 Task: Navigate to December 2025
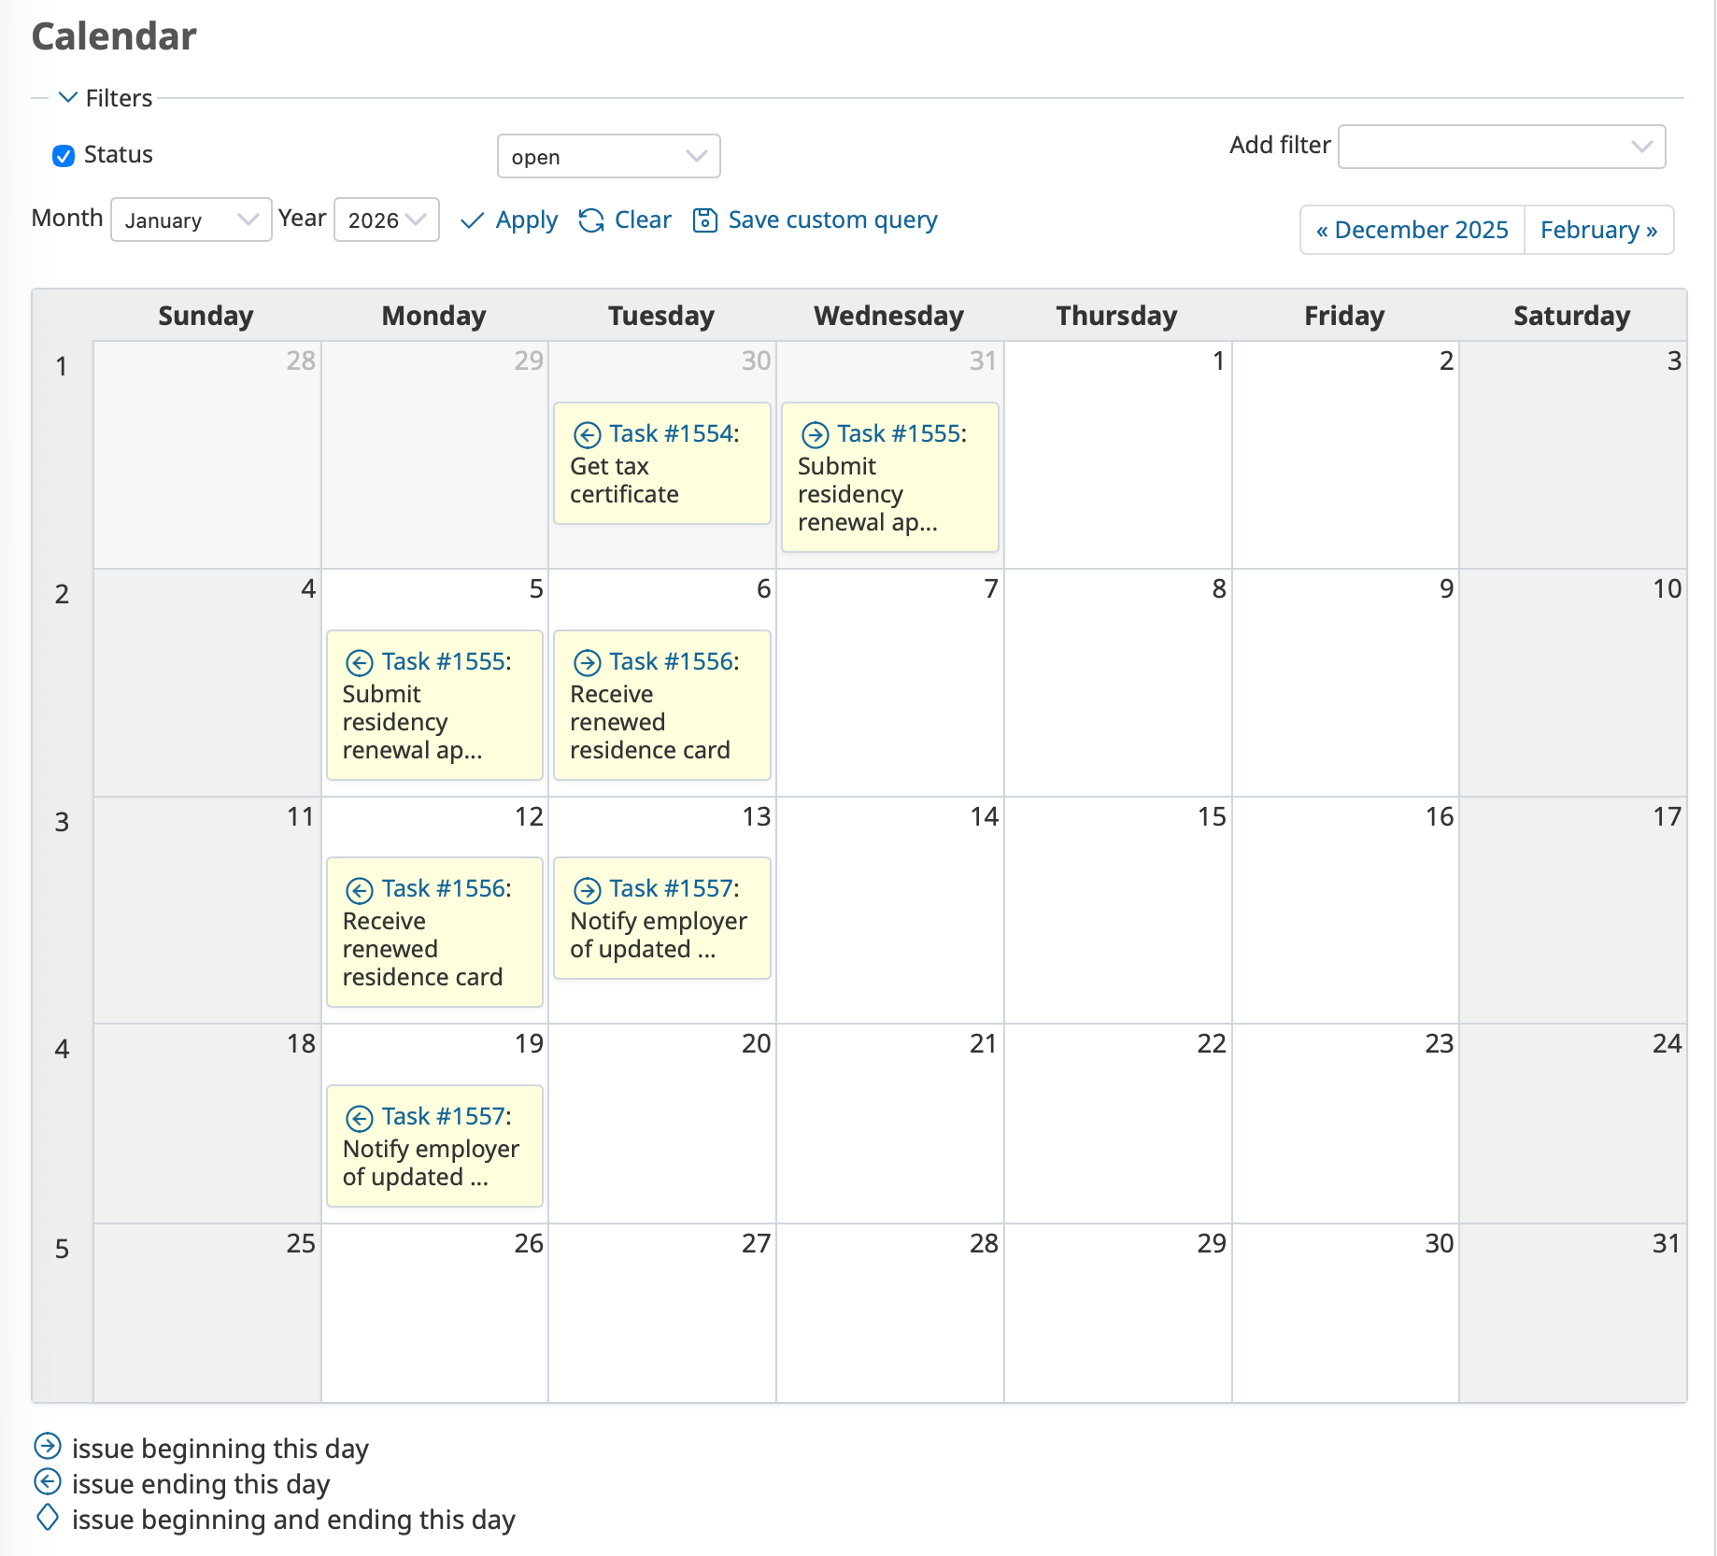(1412, 230)
